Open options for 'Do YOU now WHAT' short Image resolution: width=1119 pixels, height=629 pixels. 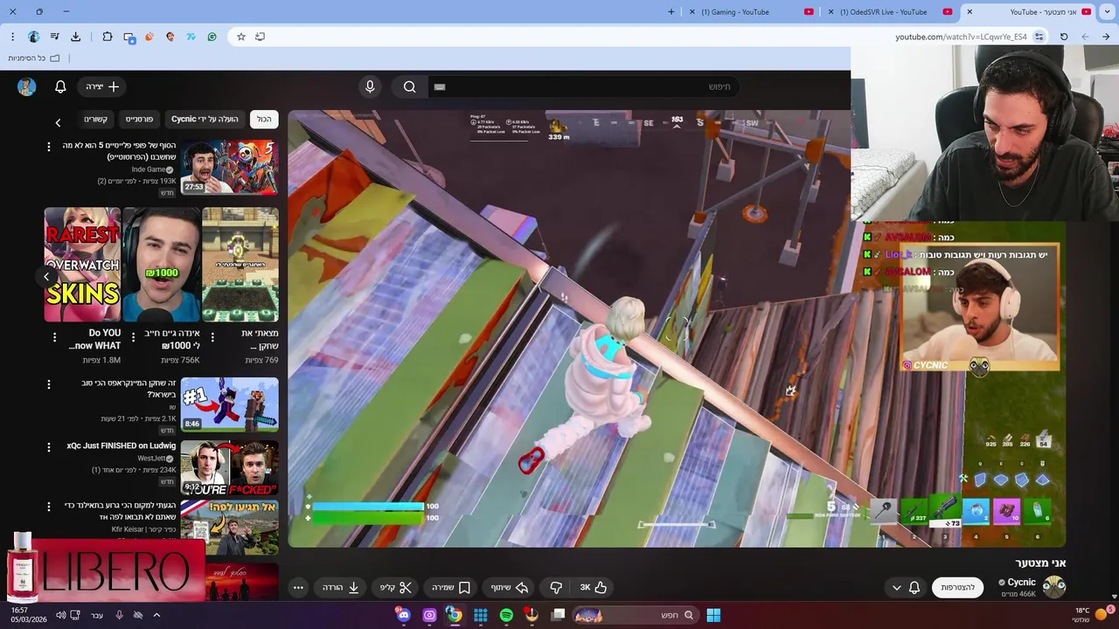[x=54, y=337]
